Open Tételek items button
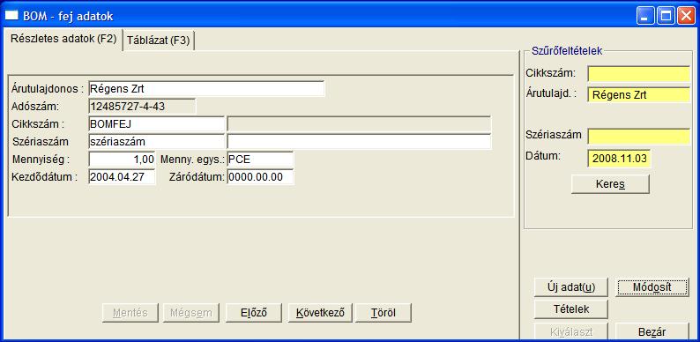Viewport: 700px width, 342px height. tap(571, 309)
